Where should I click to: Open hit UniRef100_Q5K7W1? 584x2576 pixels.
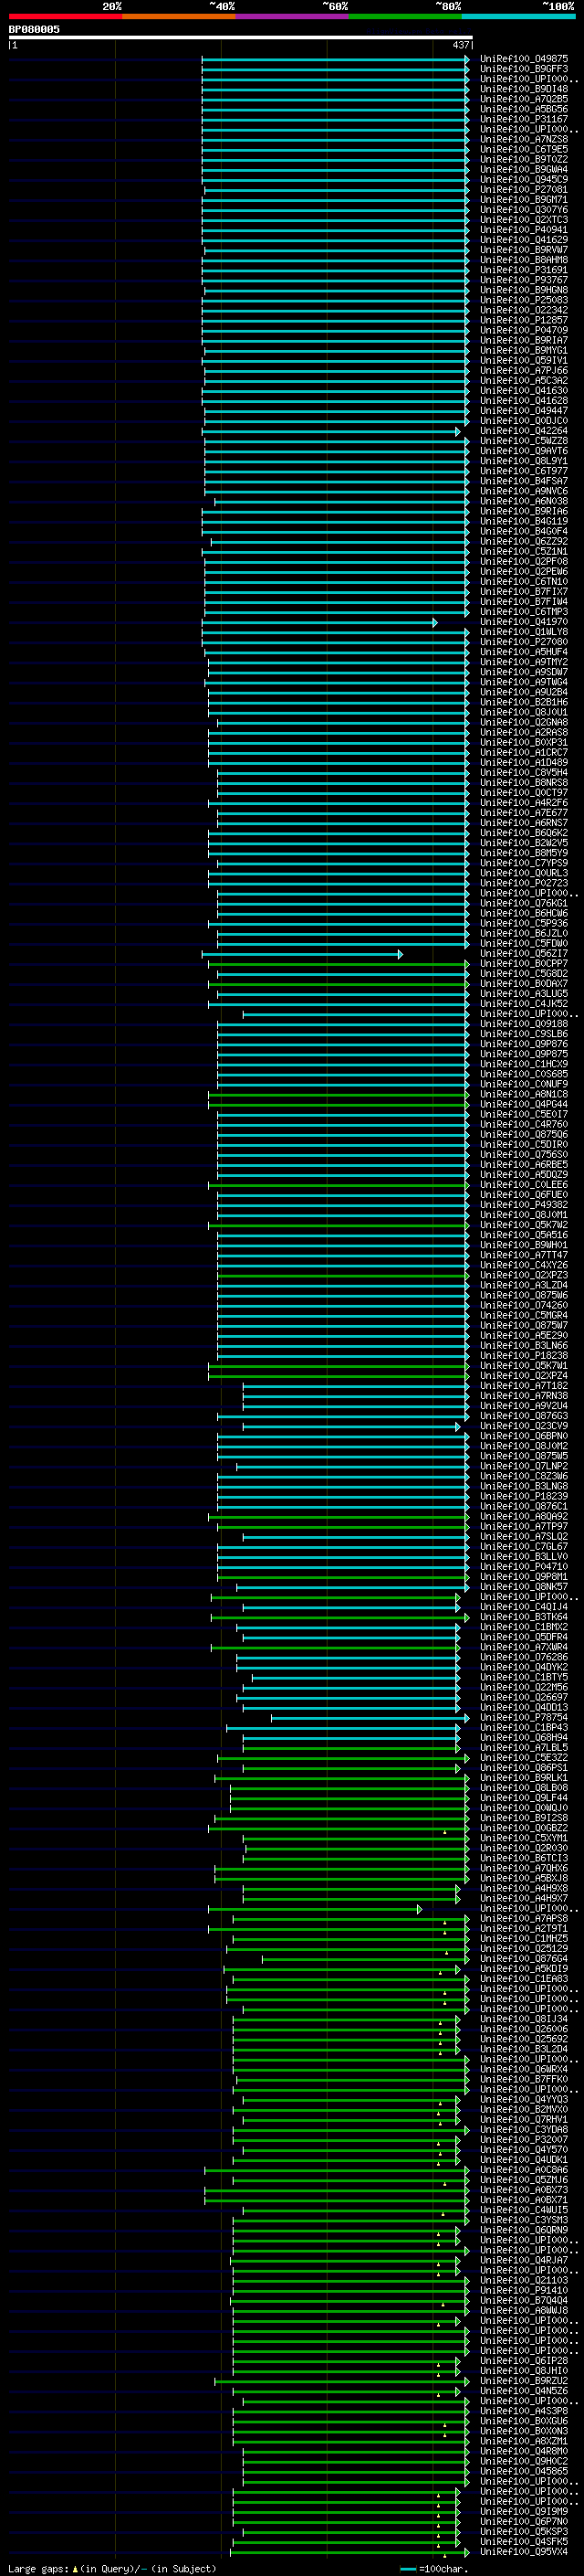coord(524,1366)
